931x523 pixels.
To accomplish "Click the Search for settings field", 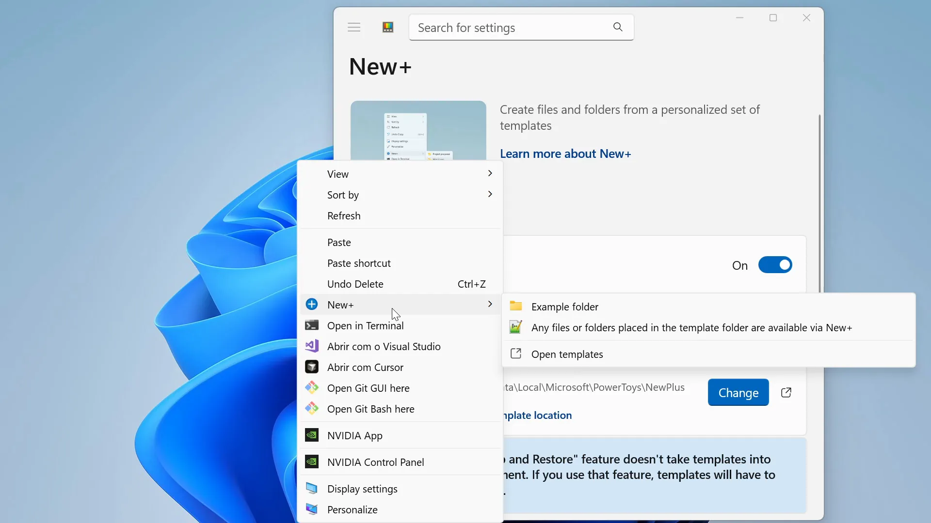I will pyautogui.click(x=521, y=28).
